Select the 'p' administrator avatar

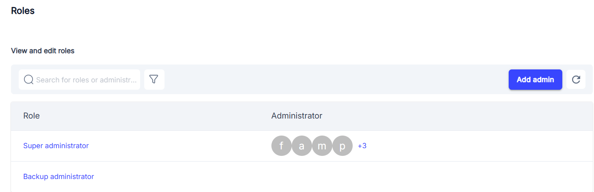tap(343, 146)
